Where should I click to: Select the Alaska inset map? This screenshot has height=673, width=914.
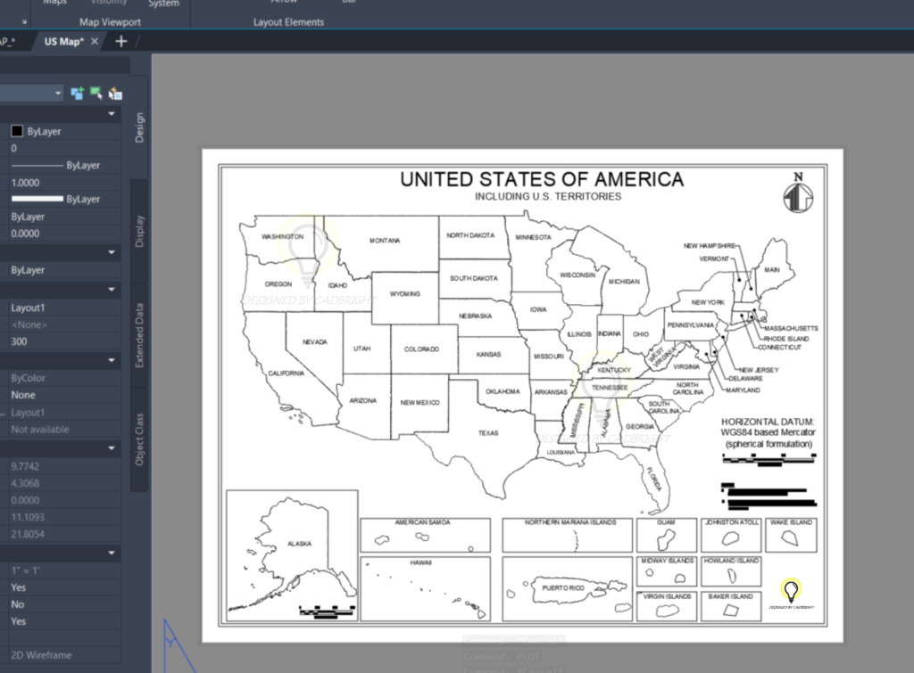click(292, 555)
